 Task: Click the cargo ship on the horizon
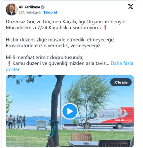[39, 116]
